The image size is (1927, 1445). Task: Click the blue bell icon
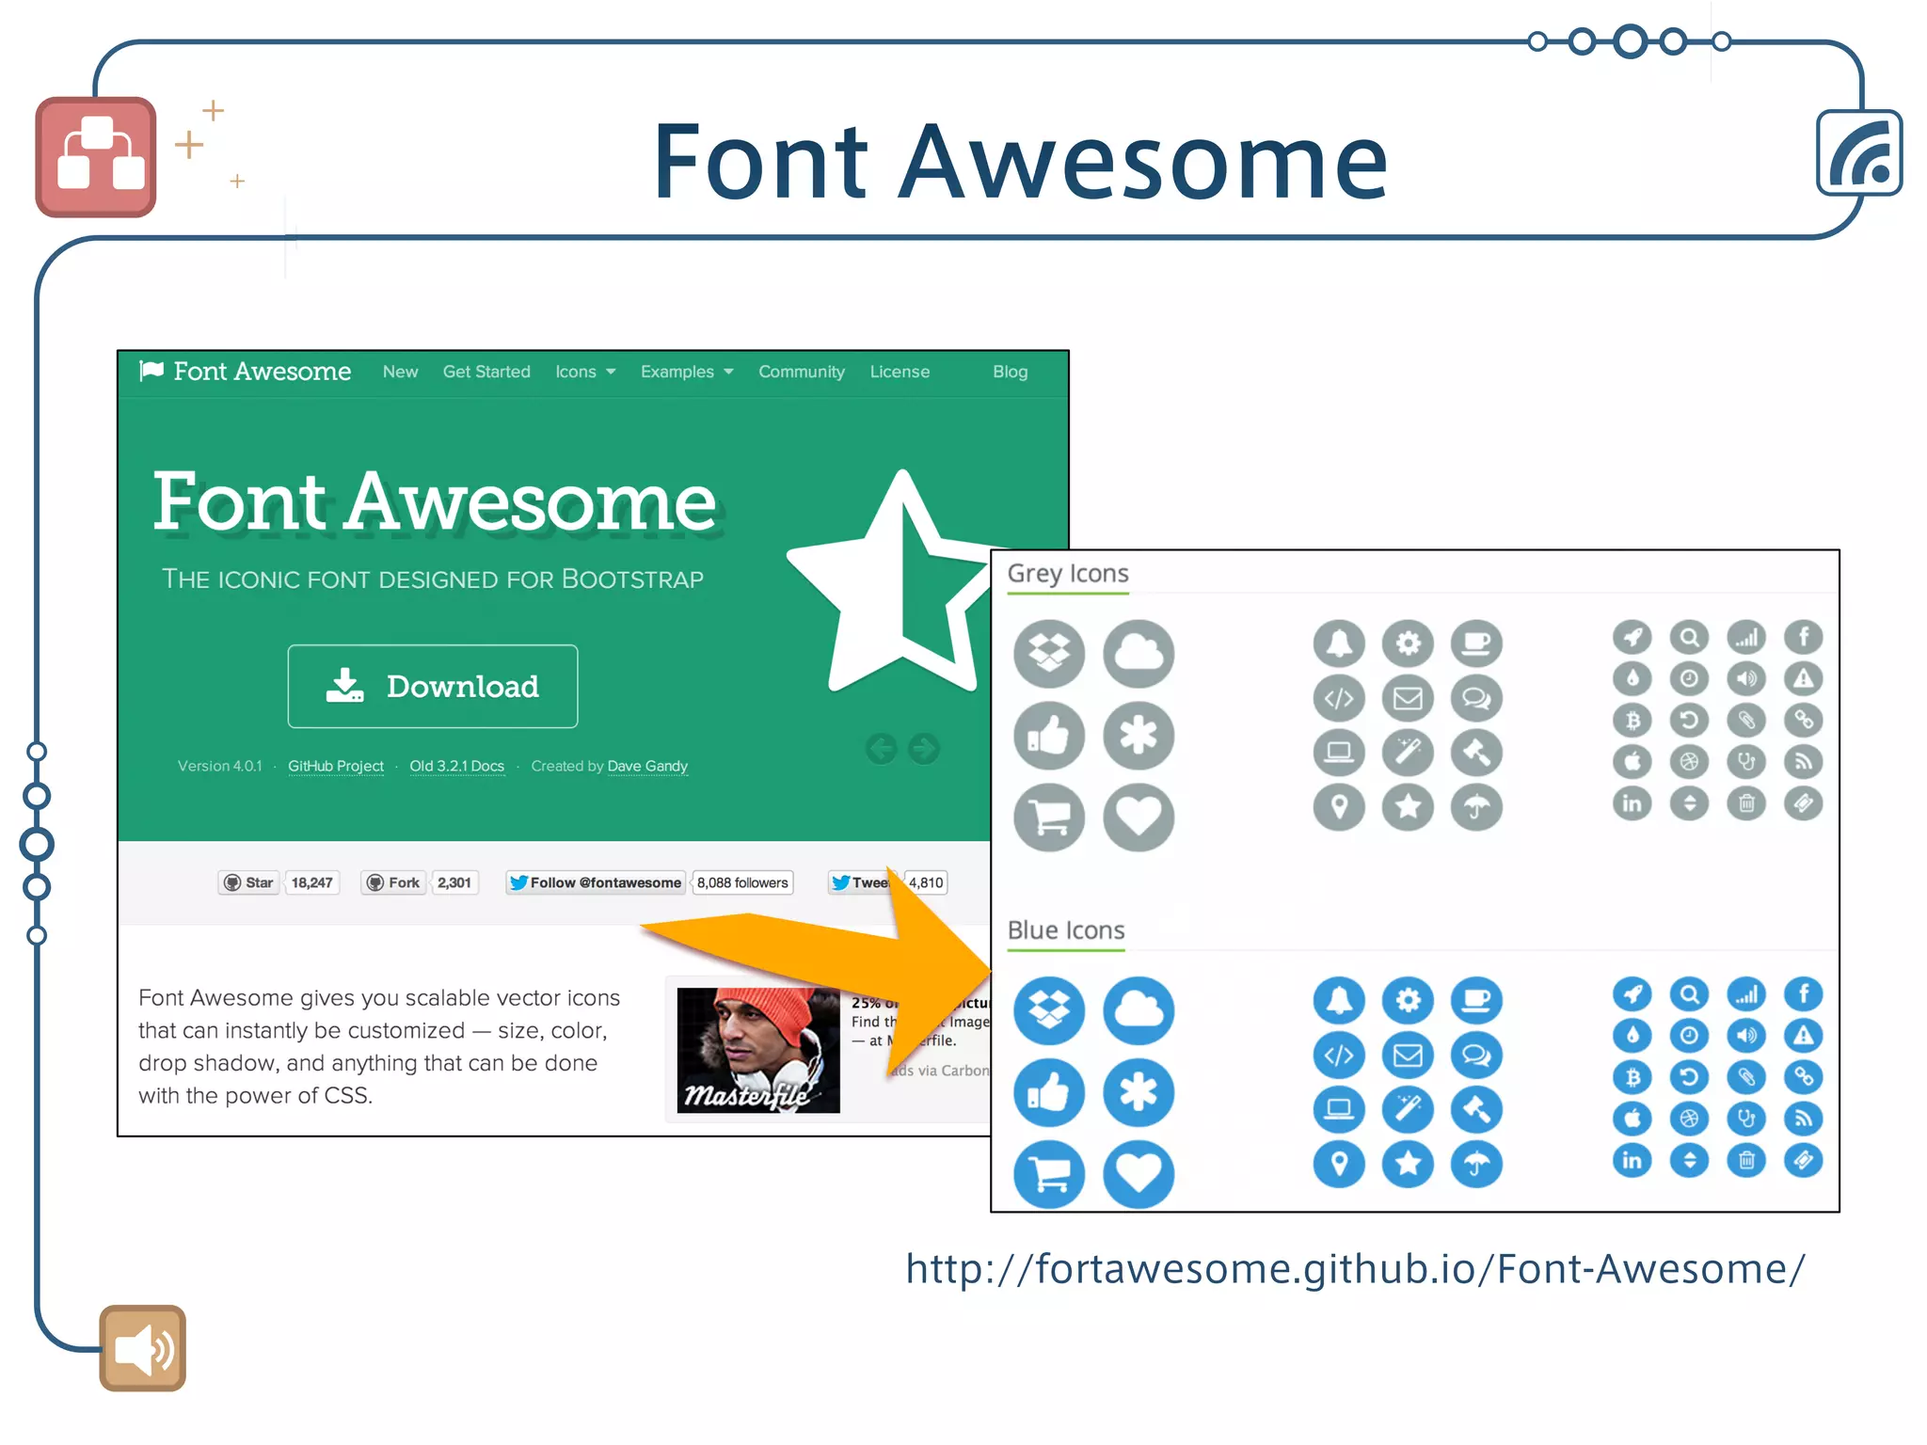1339,1000
